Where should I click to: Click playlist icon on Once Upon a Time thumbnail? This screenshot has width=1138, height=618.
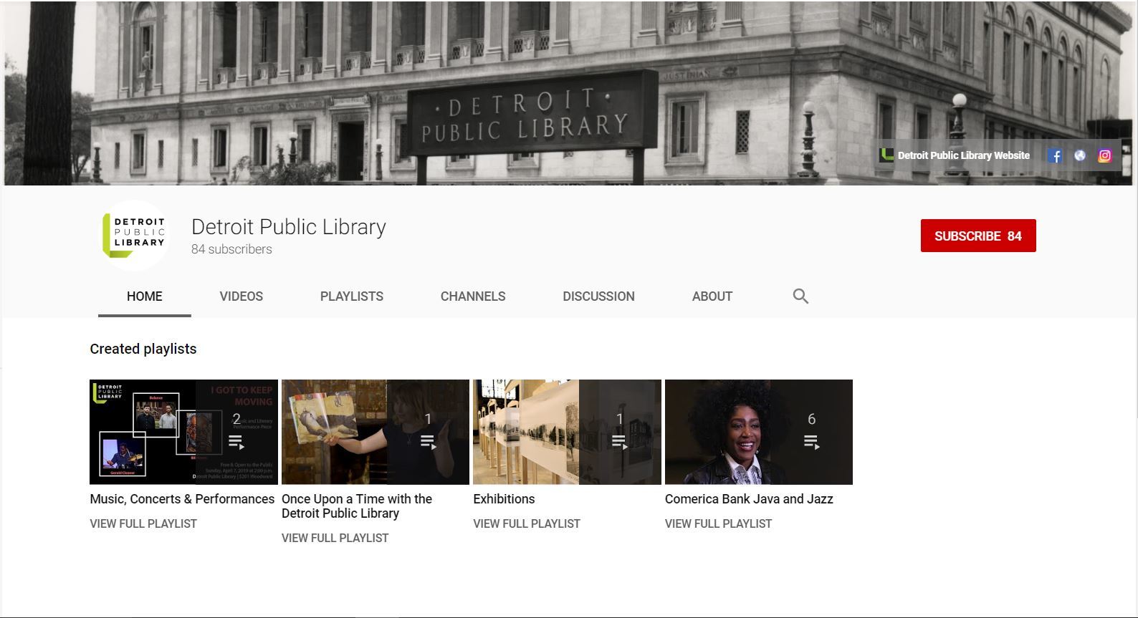pos(428,442)
